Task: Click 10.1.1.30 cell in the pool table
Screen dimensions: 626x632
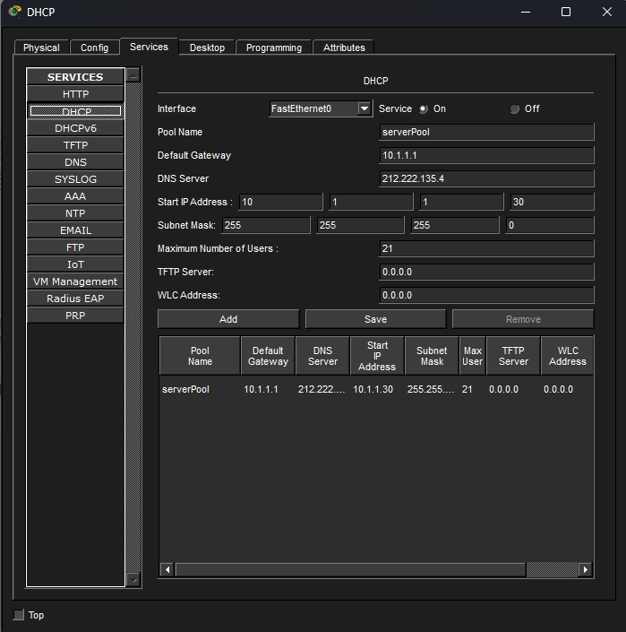Action: (373, 389)
